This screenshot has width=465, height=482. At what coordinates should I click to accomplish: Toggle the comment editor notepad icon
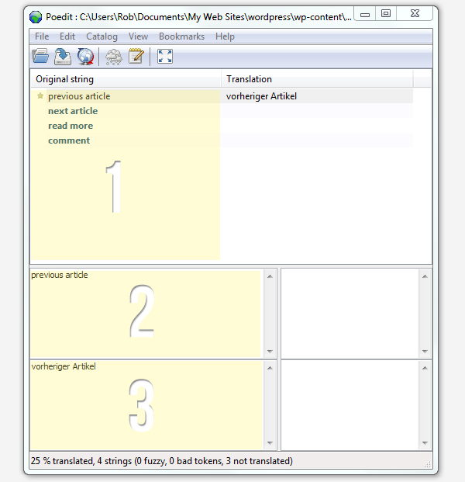136,56
